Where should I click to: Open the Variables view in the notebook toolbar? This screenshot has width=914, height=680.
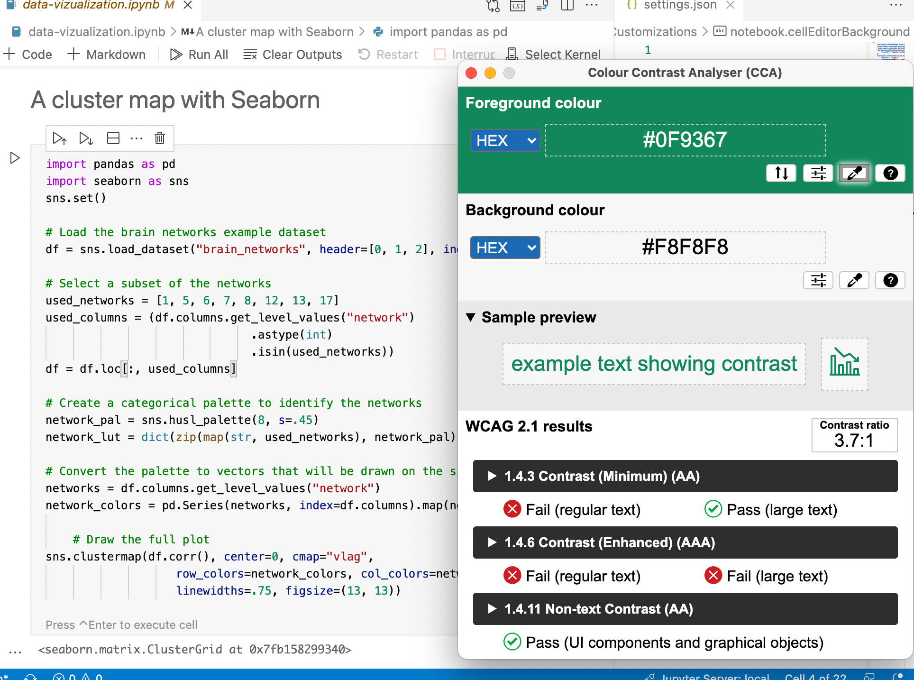[518, 6]
